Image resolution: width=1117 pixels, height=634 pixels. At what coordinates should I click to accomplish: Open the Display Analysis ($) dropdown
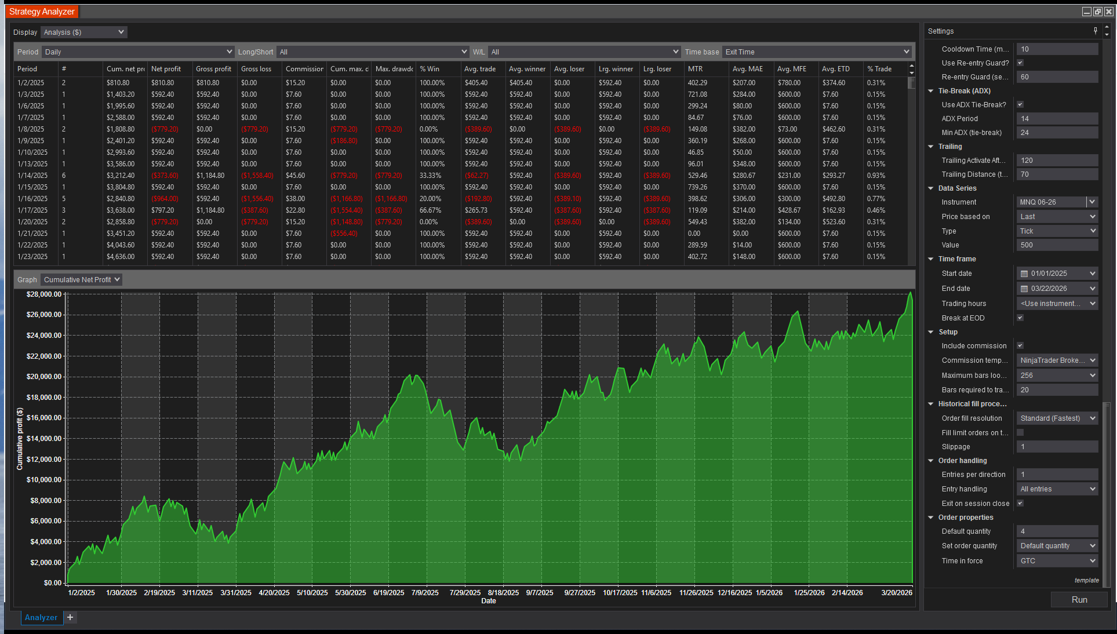[84, 32]
